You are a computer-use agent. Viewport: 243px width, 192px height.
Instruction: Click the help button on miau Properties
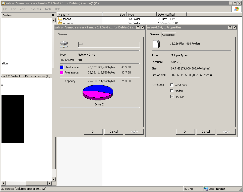230,27
